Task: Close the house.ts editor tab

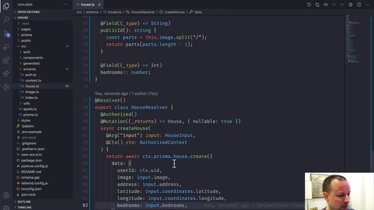Action: (x=99, y=5)
